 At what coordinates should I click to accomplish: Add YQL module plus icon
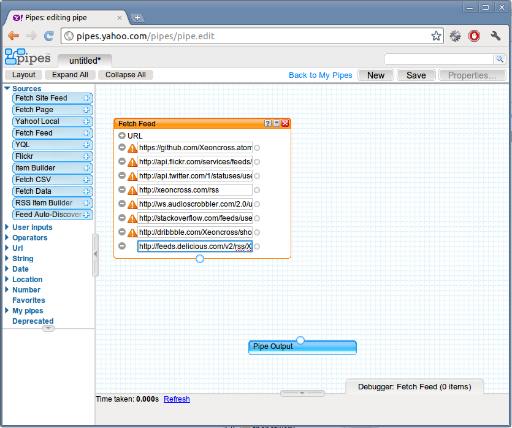pos(86,145)
